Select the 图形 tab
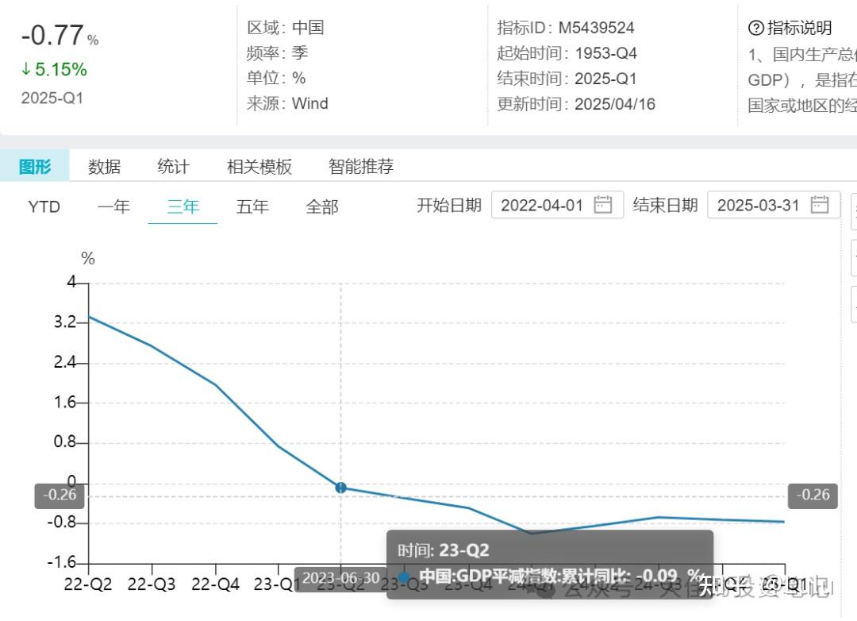The height and width of the screenshot is (621, 857). pyautogui.click(x=35, y=167)
